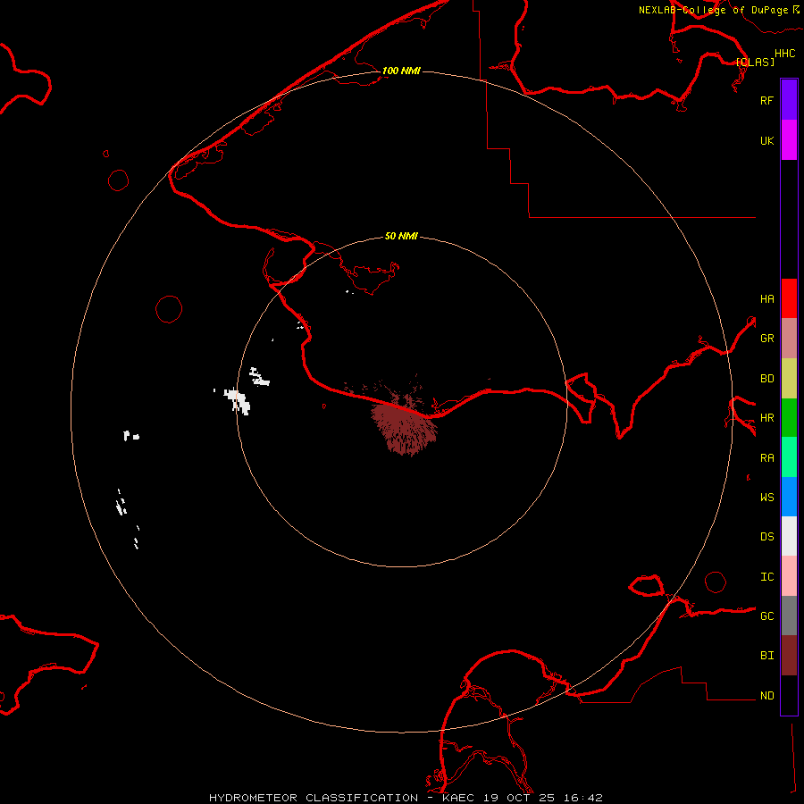
Task: Click the white DS legend swatch
Action: [x=789, y=536]
